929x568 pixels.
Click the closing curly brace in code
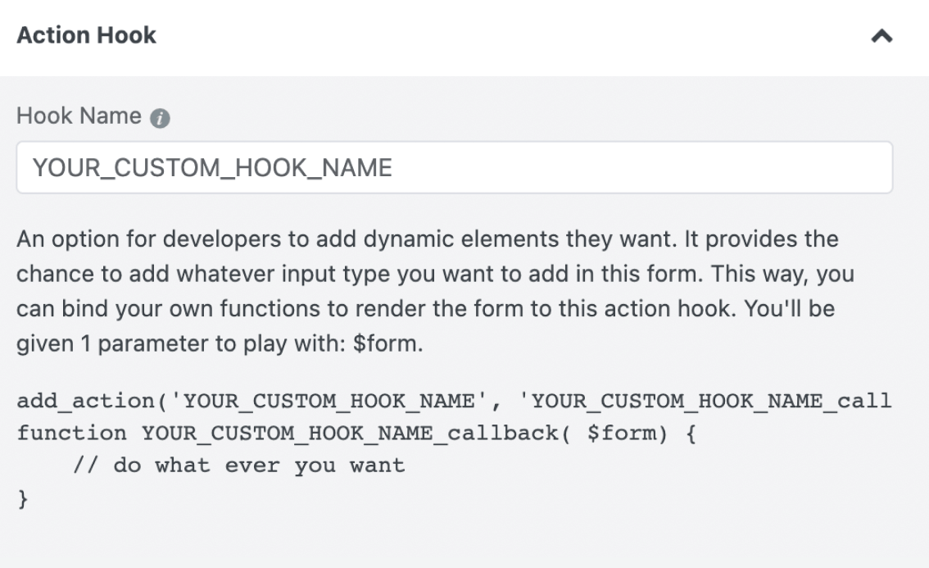(x=22, y=498)
